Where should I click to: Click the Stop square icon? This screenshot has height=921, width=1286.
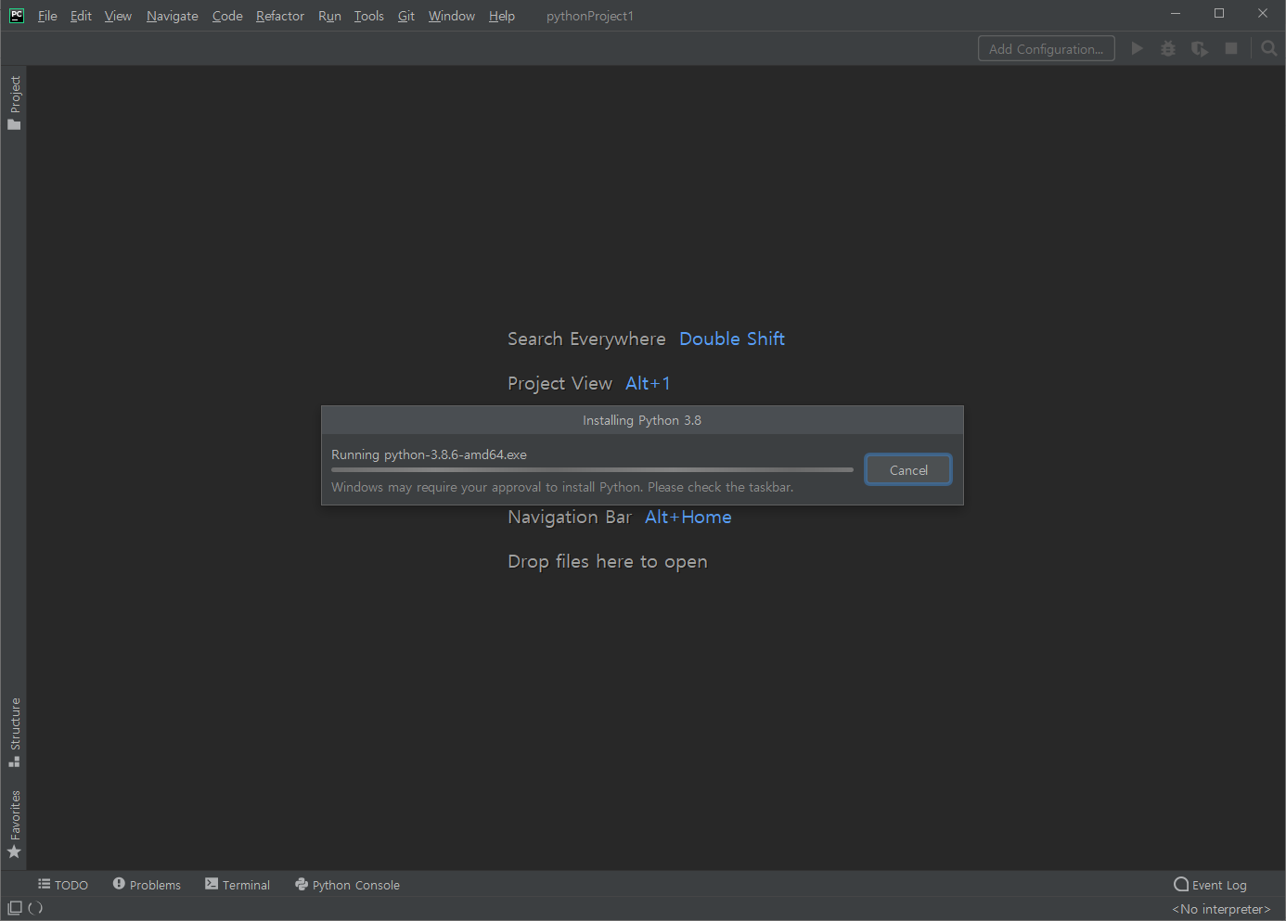pyautogui.click(x=1231, y=48)
